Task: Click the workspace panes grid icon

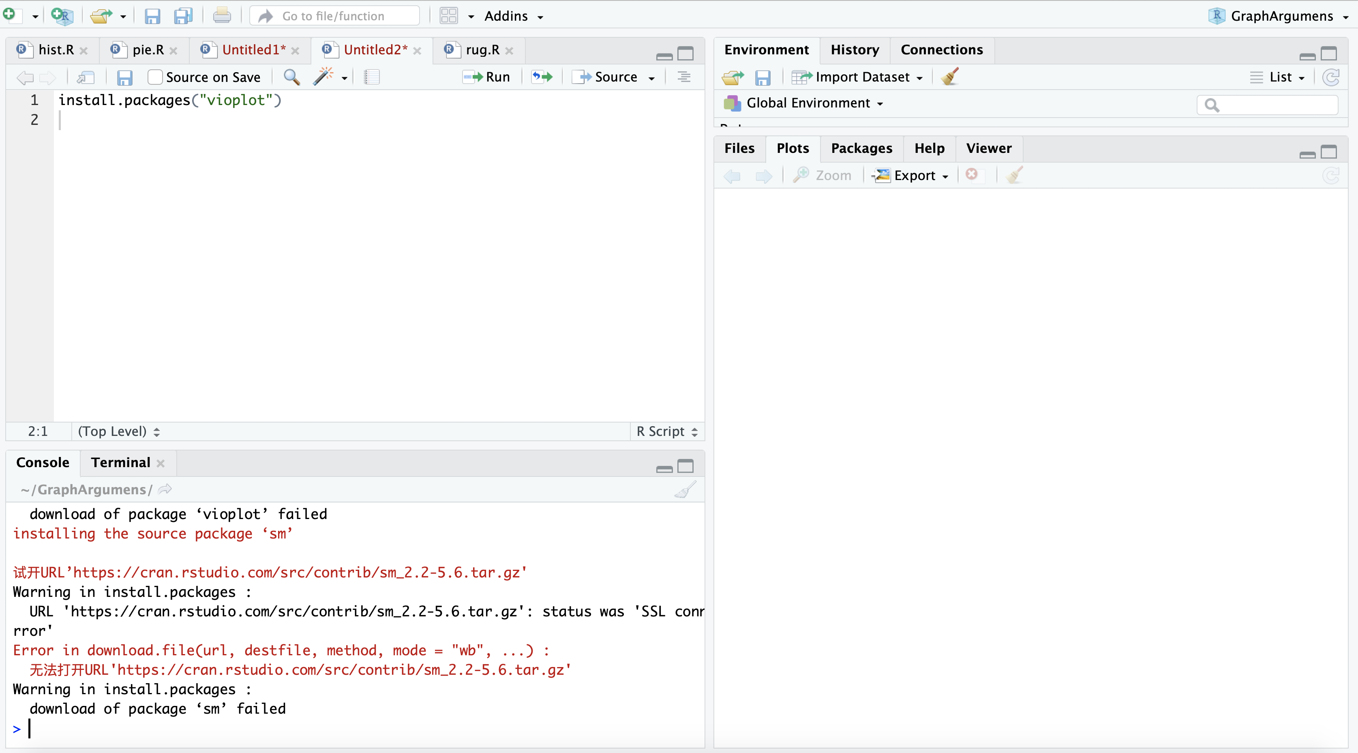Action: (x=449, y=16)
